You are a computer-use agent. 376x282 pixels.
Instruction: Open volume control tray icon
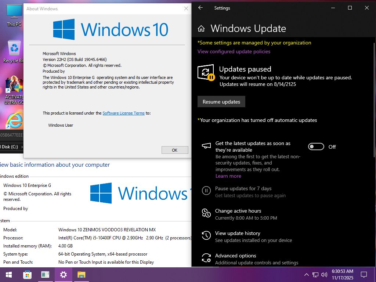point(324,275)
